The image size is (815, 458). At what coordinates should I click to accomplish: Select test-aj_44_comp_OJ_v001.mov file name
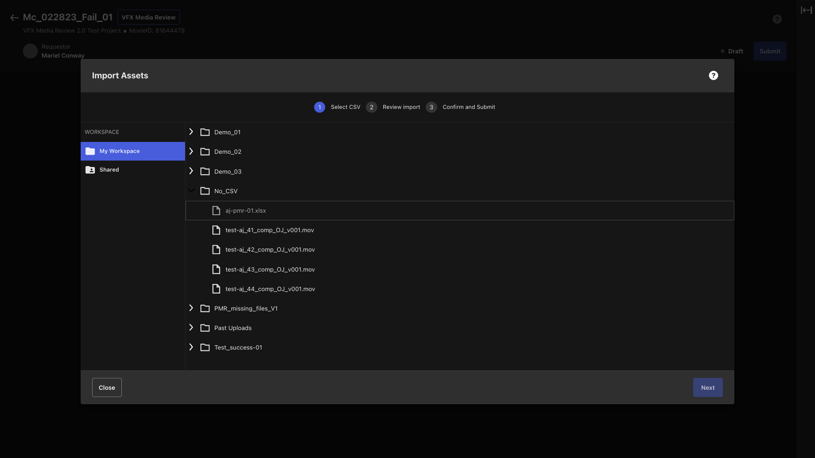(270, 289)
